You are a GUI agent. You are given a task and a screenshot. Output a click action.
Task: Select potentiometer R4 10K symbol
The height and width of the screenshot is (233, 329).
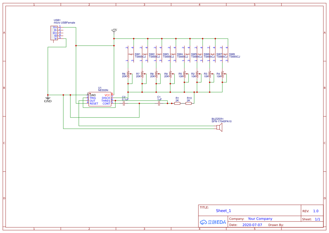click(223, 74)
